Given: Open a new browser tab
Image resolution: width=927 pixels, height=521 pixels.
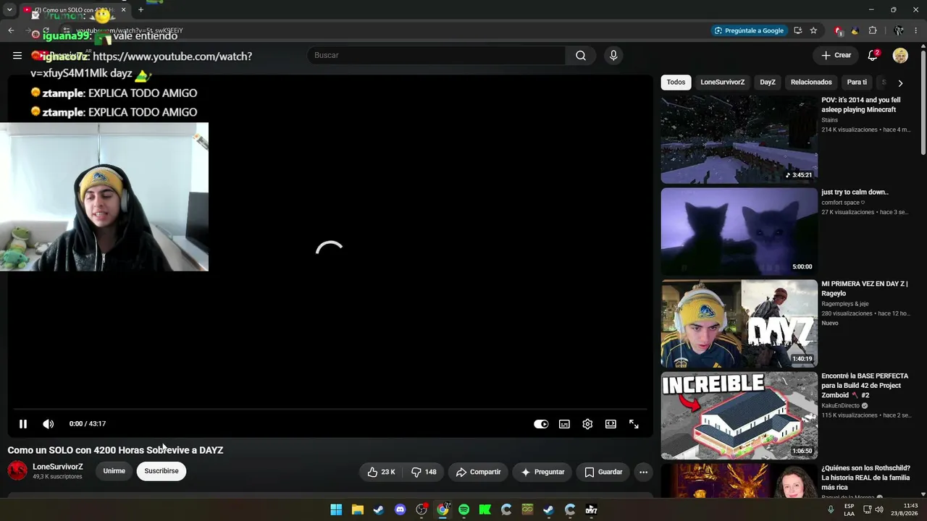Looking at the screenshot, I should 140,10.
